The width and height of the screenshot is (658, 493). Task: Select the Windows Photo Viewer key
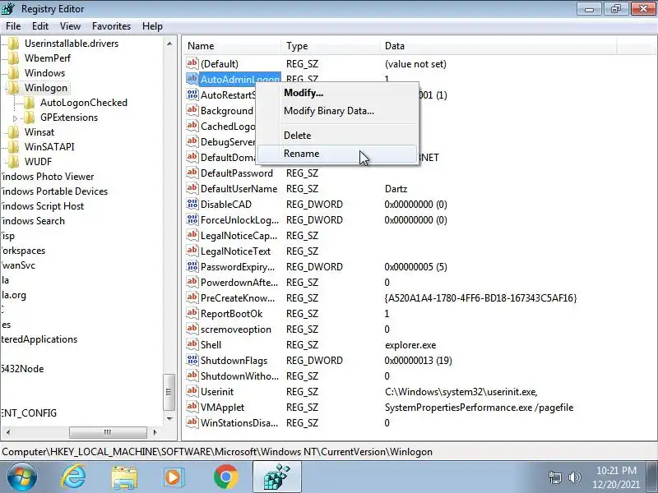pos(48,177)
